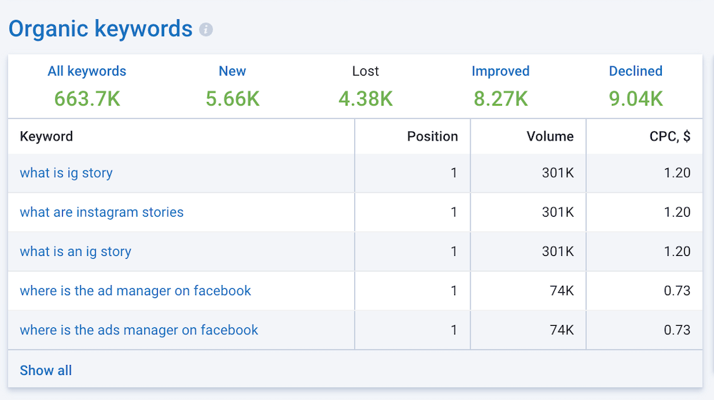Click the 9.04K declined keywords count
This screenshot has height=400, width=714.
coord(635,98)
